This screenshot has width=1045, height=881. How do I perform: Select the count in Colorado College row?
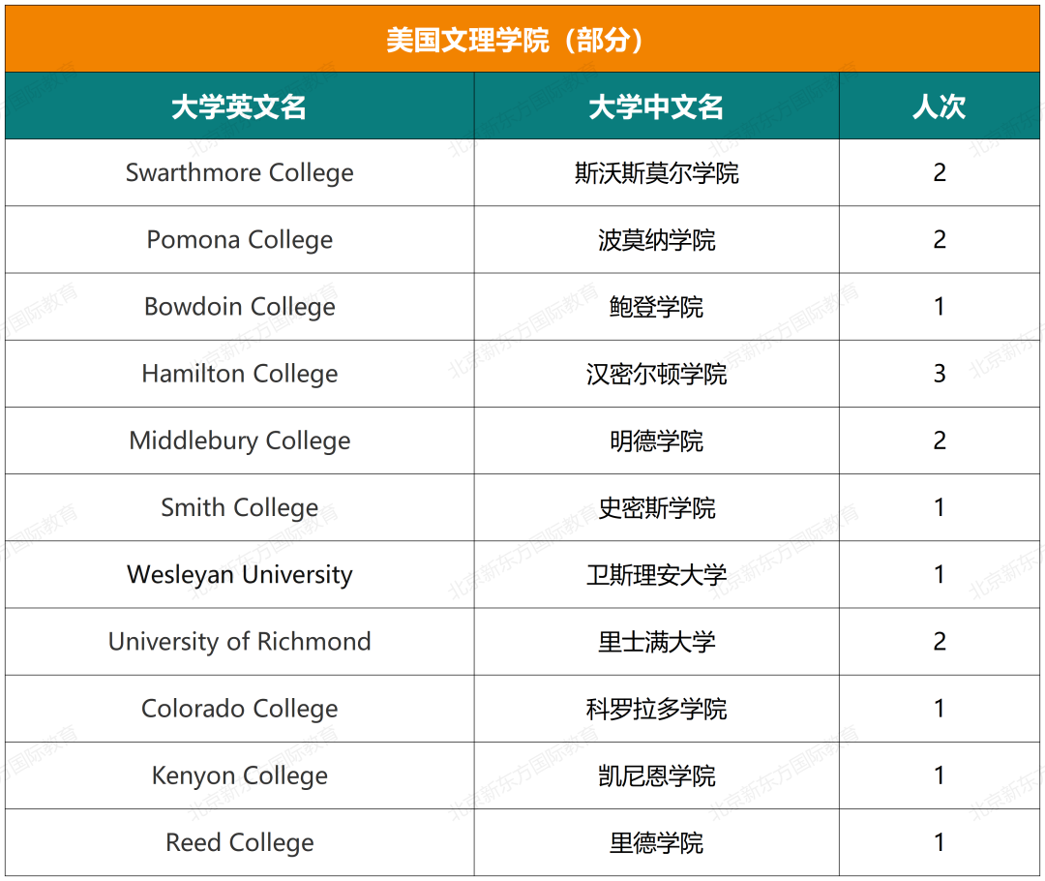tap(939, 709)
